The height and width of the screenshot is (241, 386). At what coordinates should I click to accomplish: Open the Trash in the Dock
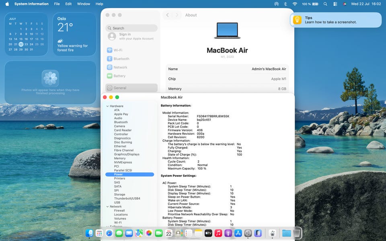click(x=297, y=233)
